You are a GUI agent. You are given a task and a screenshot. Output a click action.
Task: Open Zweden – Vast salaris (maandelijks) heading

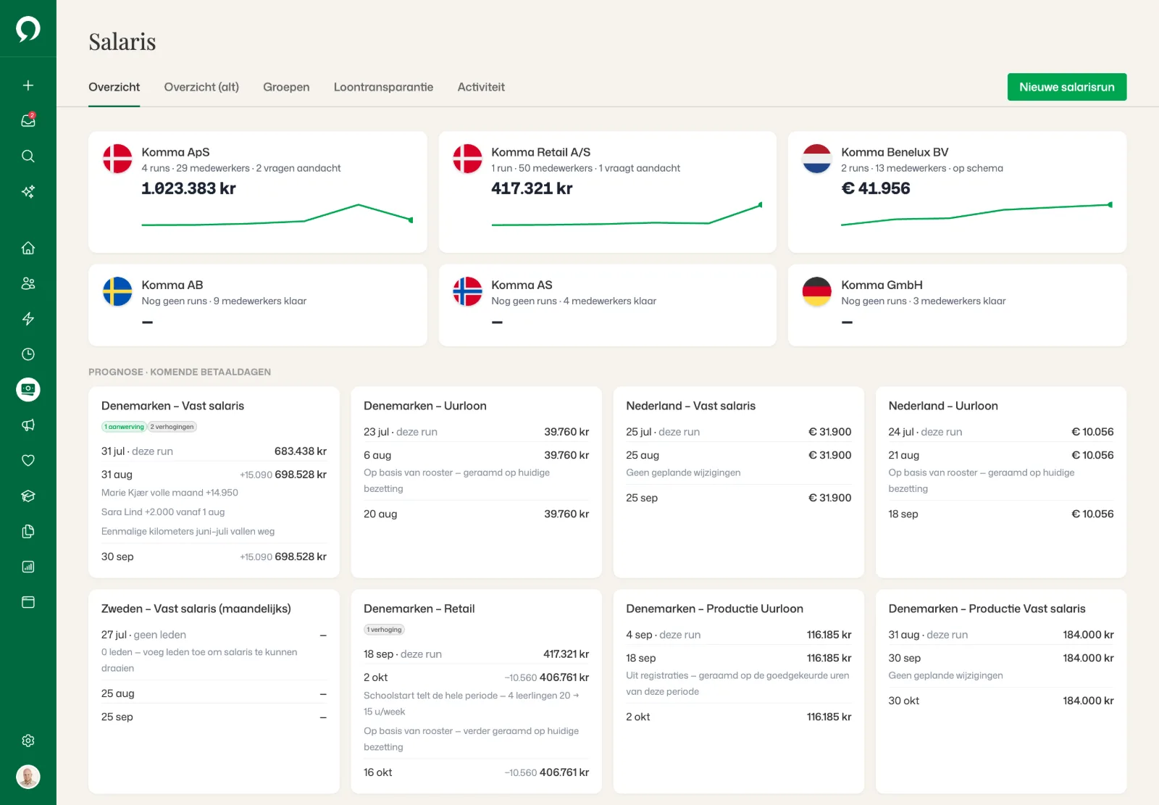point(196,609)
